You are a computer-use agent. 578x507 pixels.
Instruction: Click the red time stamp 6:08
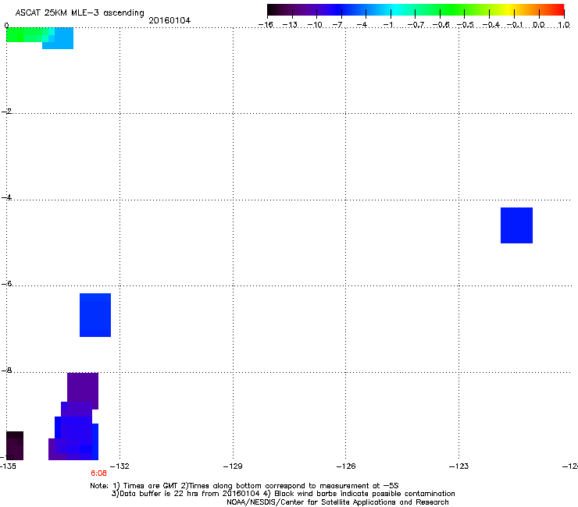98,473
